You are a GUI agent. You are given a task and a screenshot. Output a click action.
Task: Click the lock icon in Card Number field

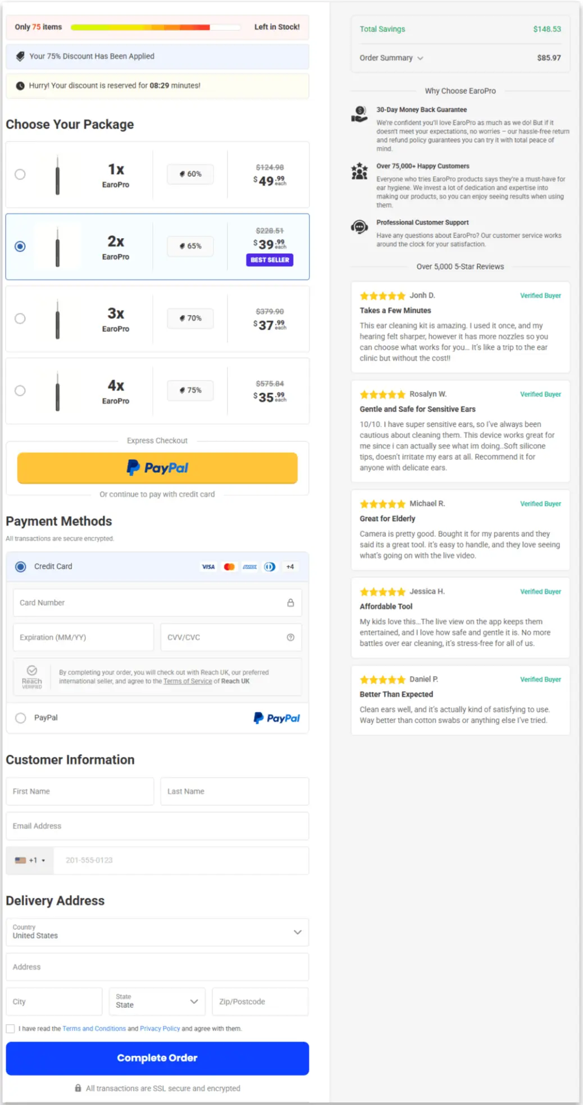(x=291, y=602)
